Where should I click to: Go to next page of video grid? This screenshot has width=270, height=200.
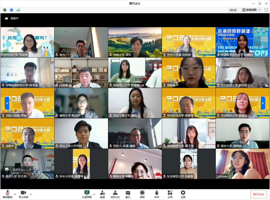pos(263,103)
